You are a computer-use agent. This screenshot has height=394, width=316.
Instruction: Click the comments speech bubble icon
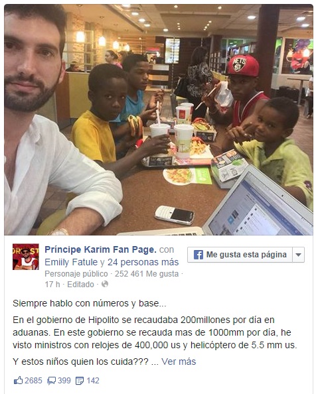click(x=52, y=381)
